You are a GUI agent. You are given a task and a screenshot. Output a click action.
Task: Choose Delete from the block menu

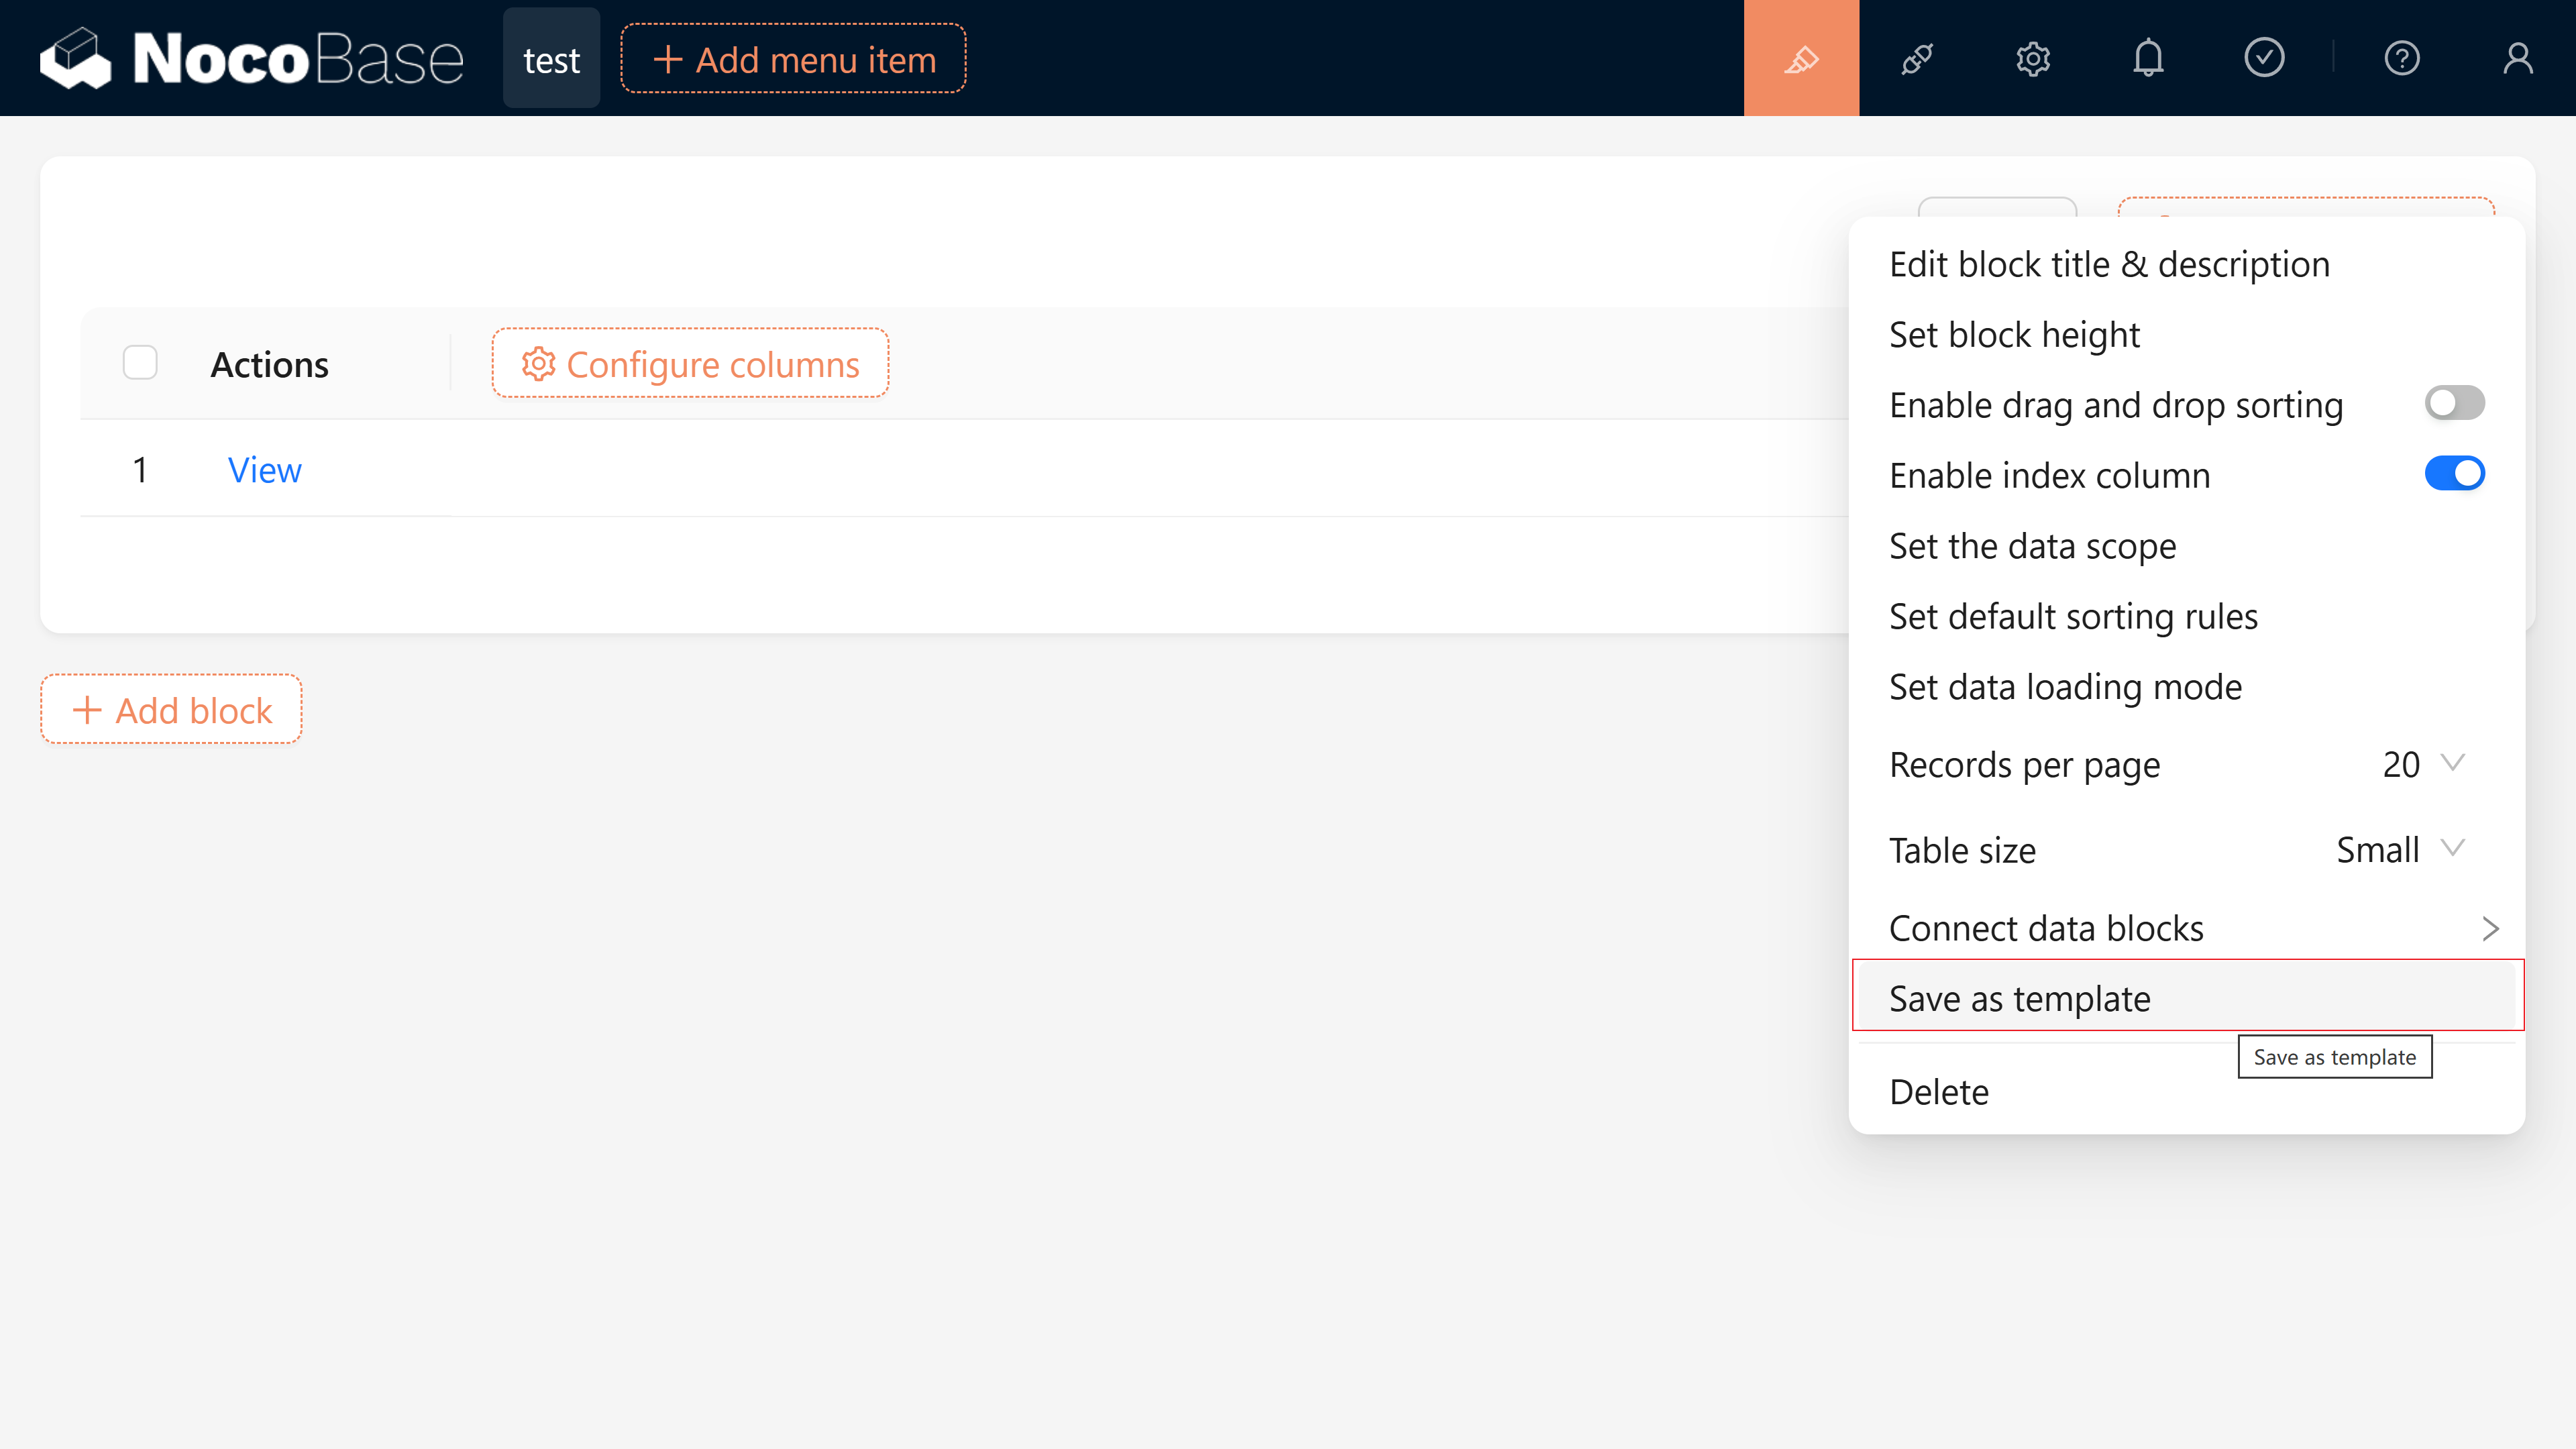(x=1938, y=1092)
